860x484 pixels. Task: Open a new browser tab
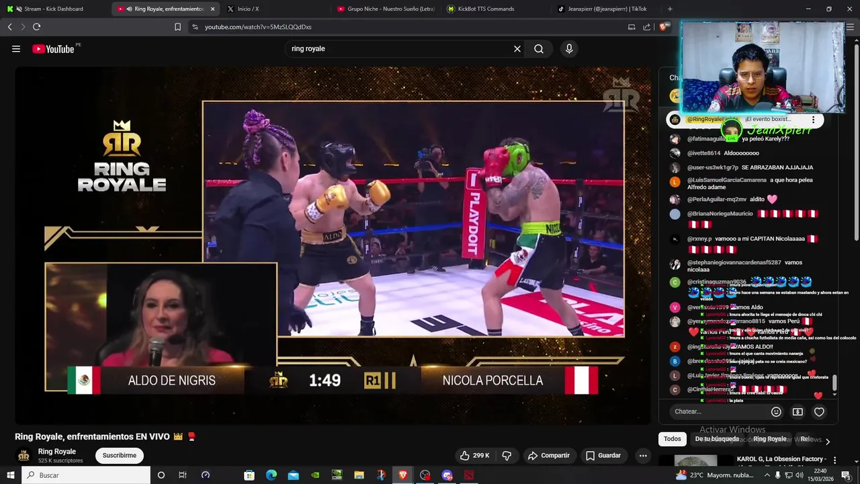click(670, 9)
